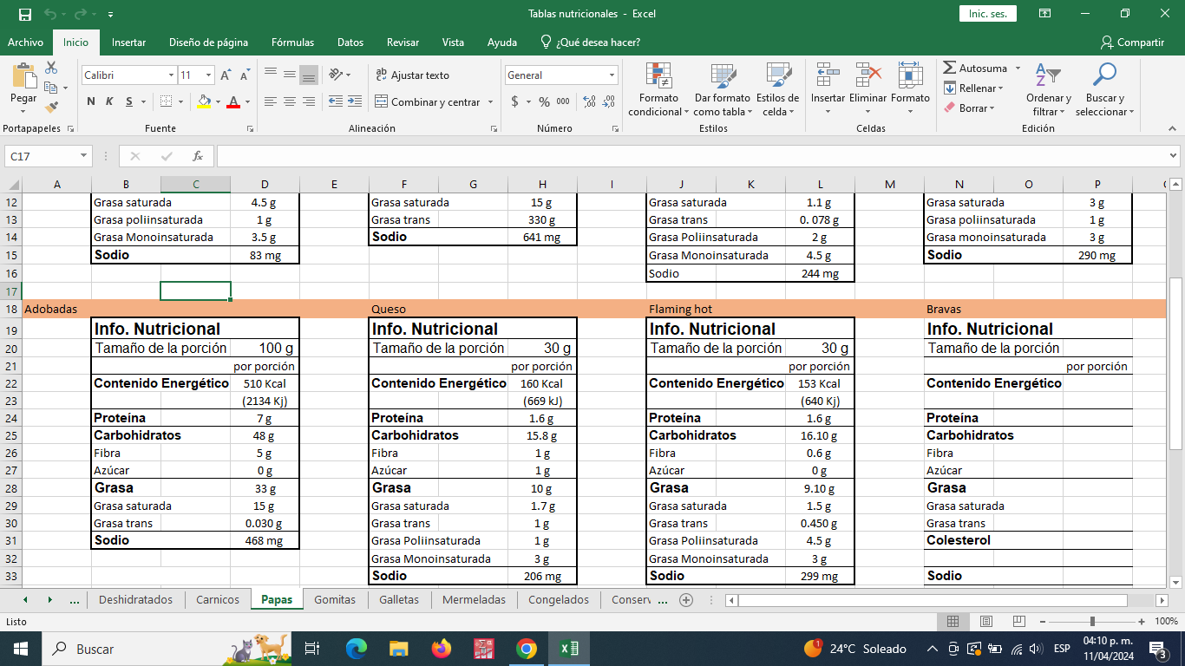Open the Fill color dropdown arrow
The height and width of the screenshot is (666, 1185).
pos(217,102)
